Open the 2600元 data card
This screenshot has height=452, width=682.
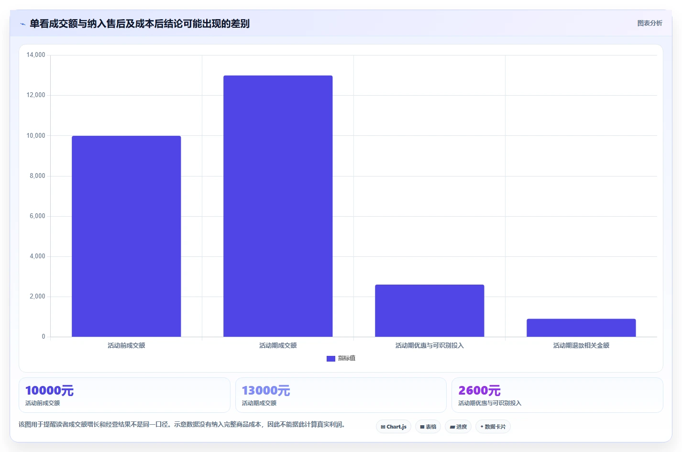click(x=557, y=395)
